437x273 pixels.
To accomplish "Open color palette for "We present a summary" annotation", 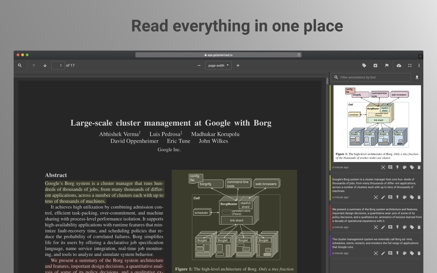I will pos(405,227).
